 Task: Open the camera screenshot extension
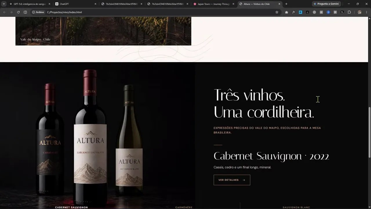click(286, 12)
